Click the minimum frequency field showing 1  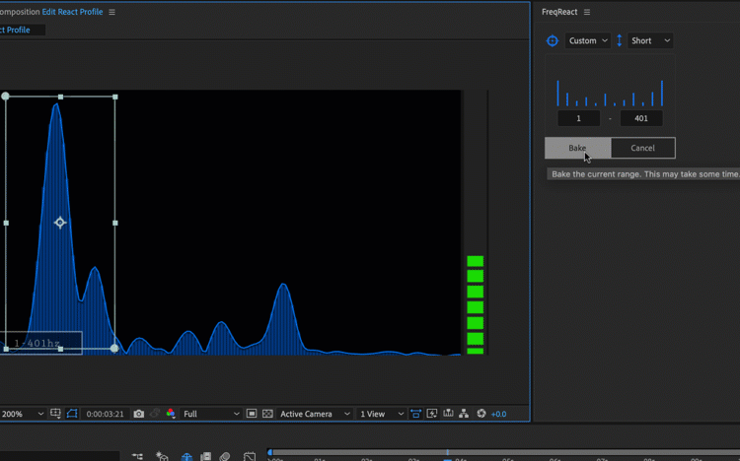[x=578, y=118]
